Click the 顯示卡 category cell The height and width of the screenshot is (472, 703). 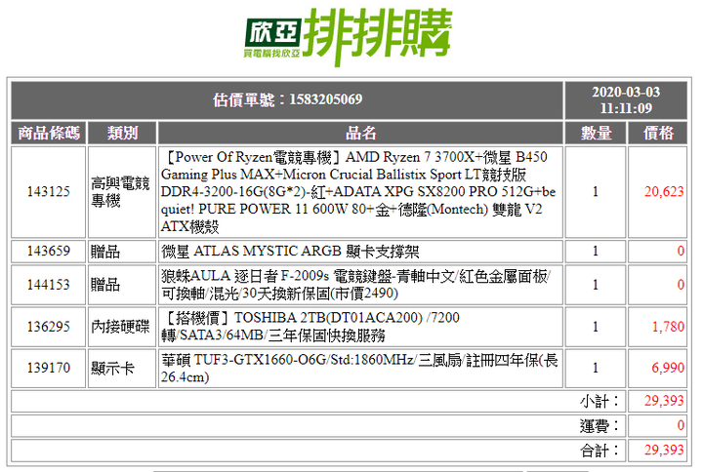(x=122, y=368)
